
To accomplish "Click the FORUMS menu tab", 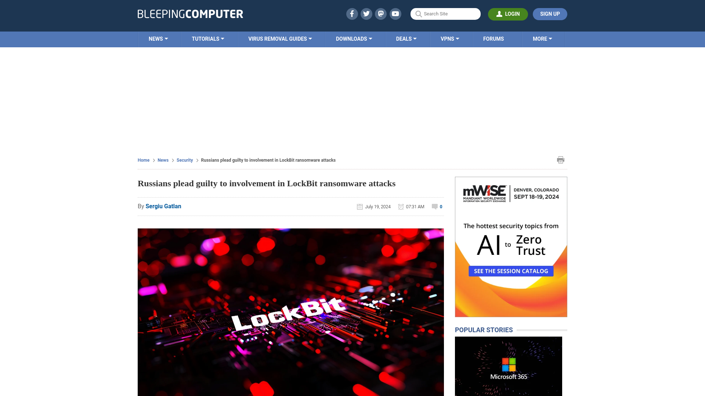I will (x=493, y=38).
